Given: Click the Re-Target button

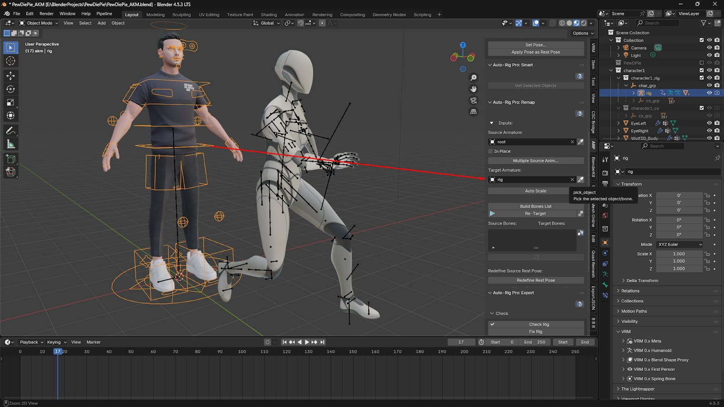Looking at the screenshot, I should coord(535,213).
